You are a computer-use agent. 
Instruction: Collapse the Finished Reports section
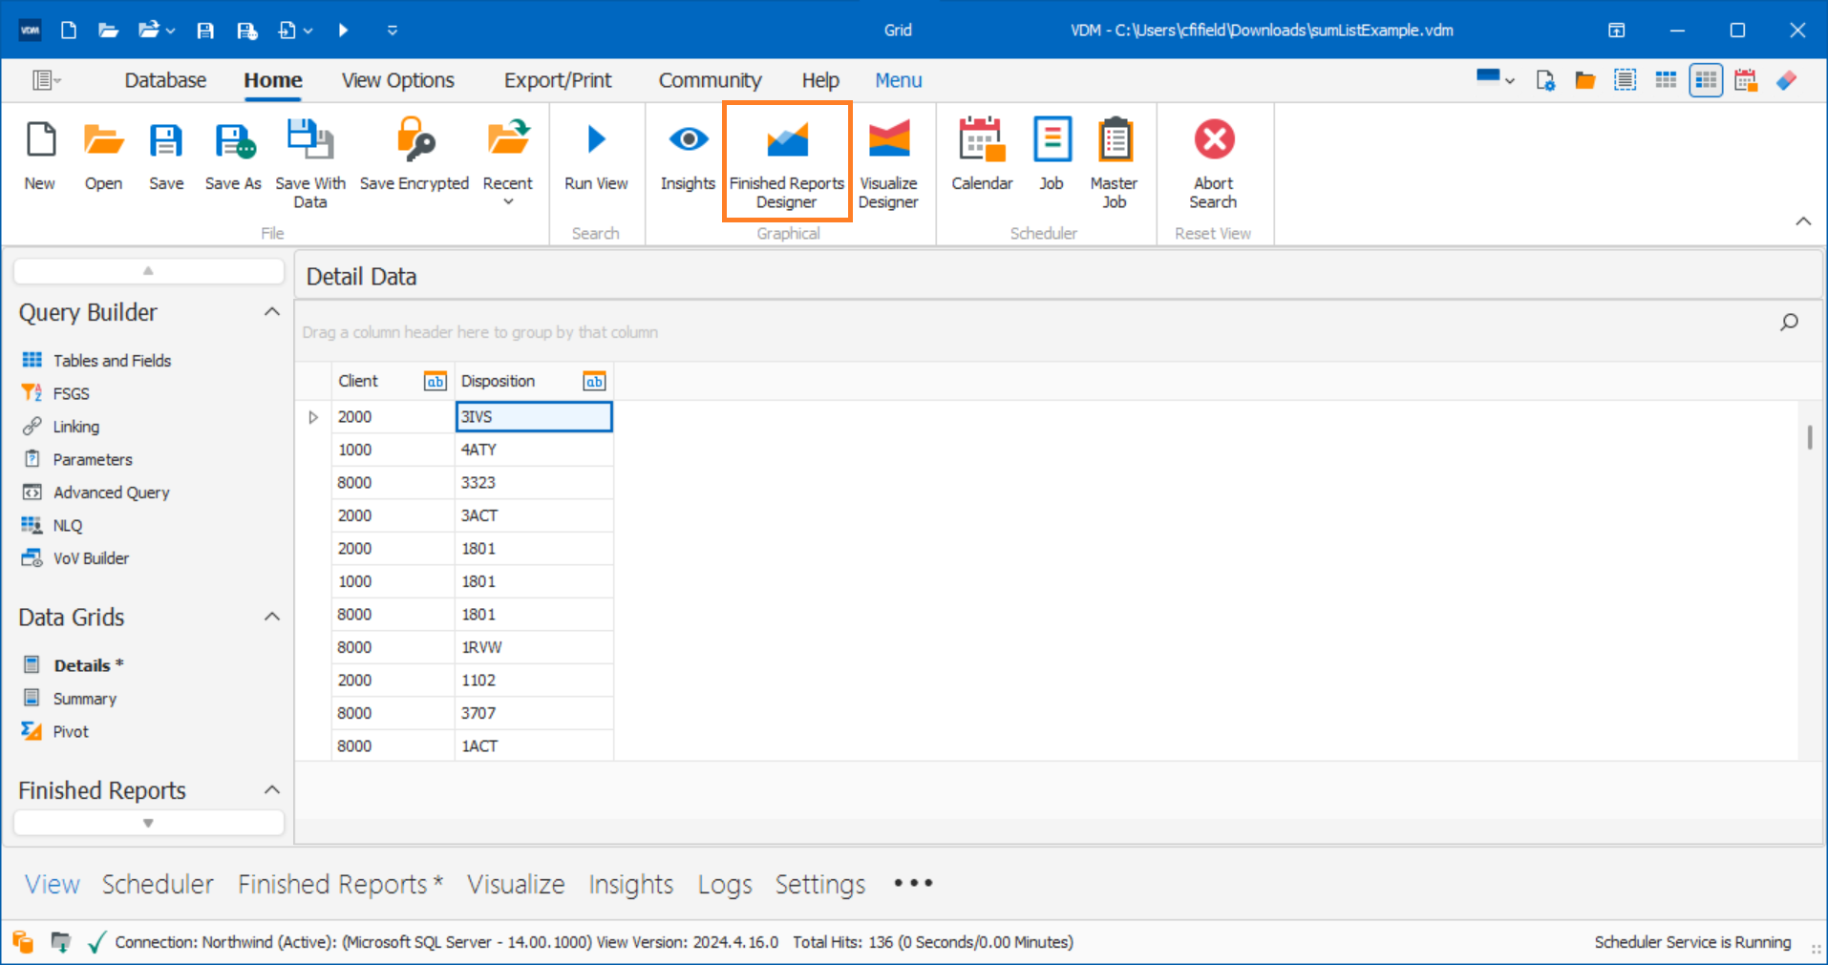272,790
